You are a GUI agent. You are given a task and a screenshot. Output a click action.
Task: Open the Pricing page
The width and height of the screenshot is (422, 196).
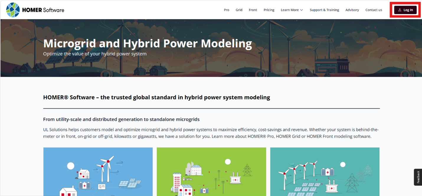tap(269, 10)
